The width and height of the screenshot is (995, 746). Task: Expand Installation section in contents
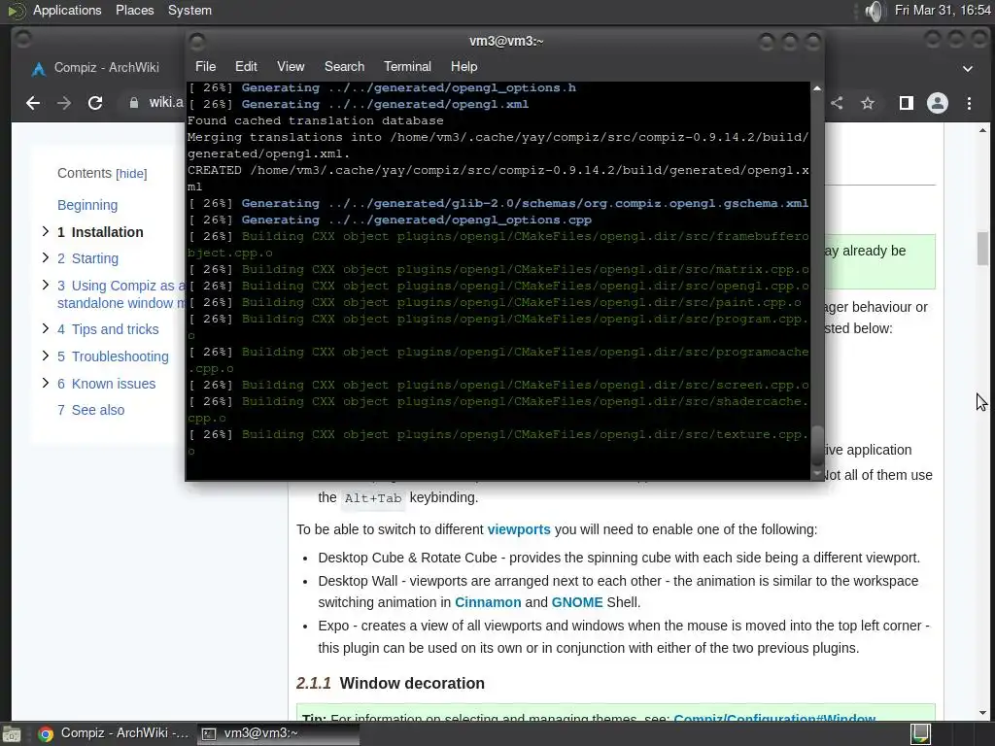pos(45,231)
